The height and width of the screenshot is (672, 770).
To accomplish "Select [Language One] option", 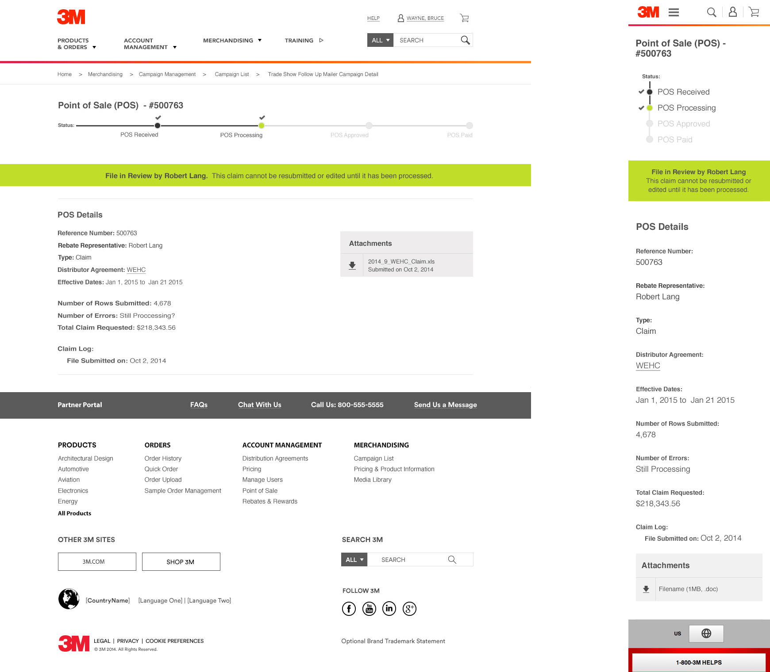I will pyautogui.click(x=160, y=600).
